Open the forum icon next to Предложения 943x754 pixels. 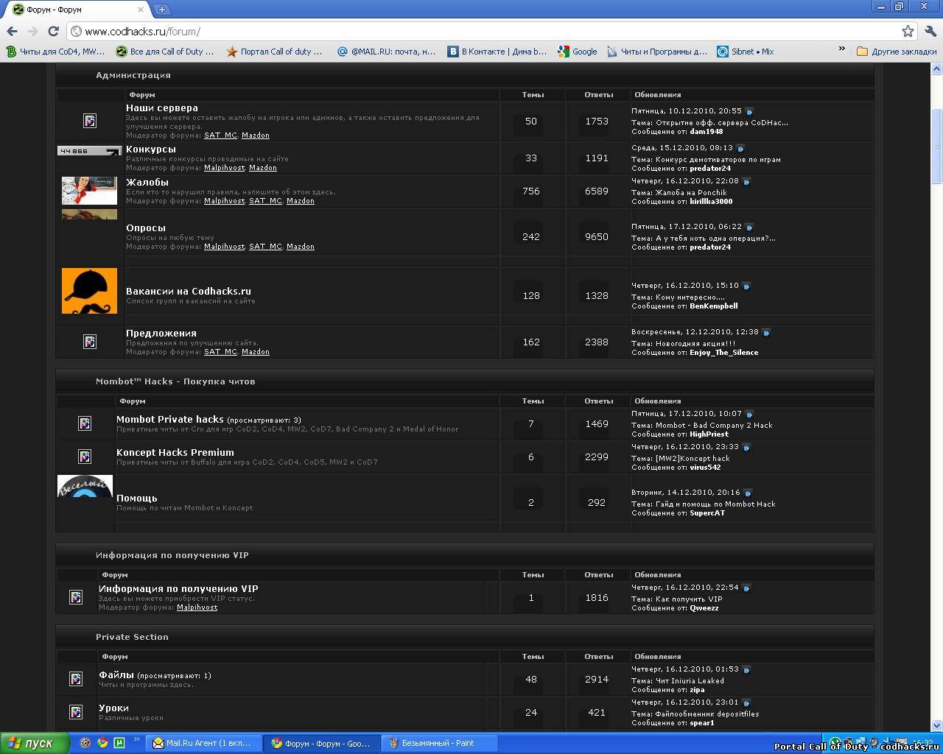90,342
